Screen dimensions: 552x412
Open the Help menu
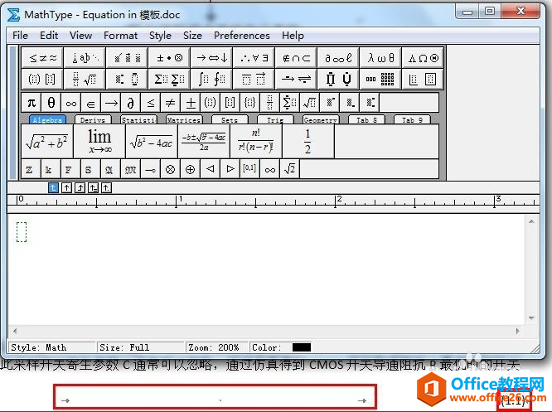(x=293, y=36)
